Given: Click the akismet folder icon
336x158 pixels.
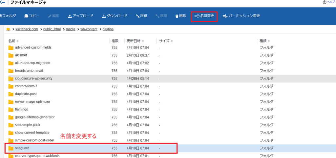Looking at the screenshot, I should (11, 55).
